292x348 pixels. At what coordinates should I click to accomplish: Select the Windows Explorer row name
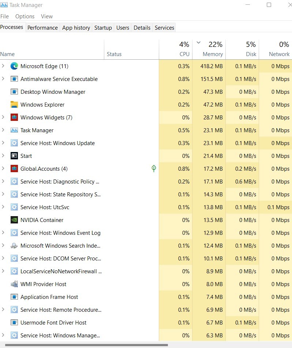point(42,104)
